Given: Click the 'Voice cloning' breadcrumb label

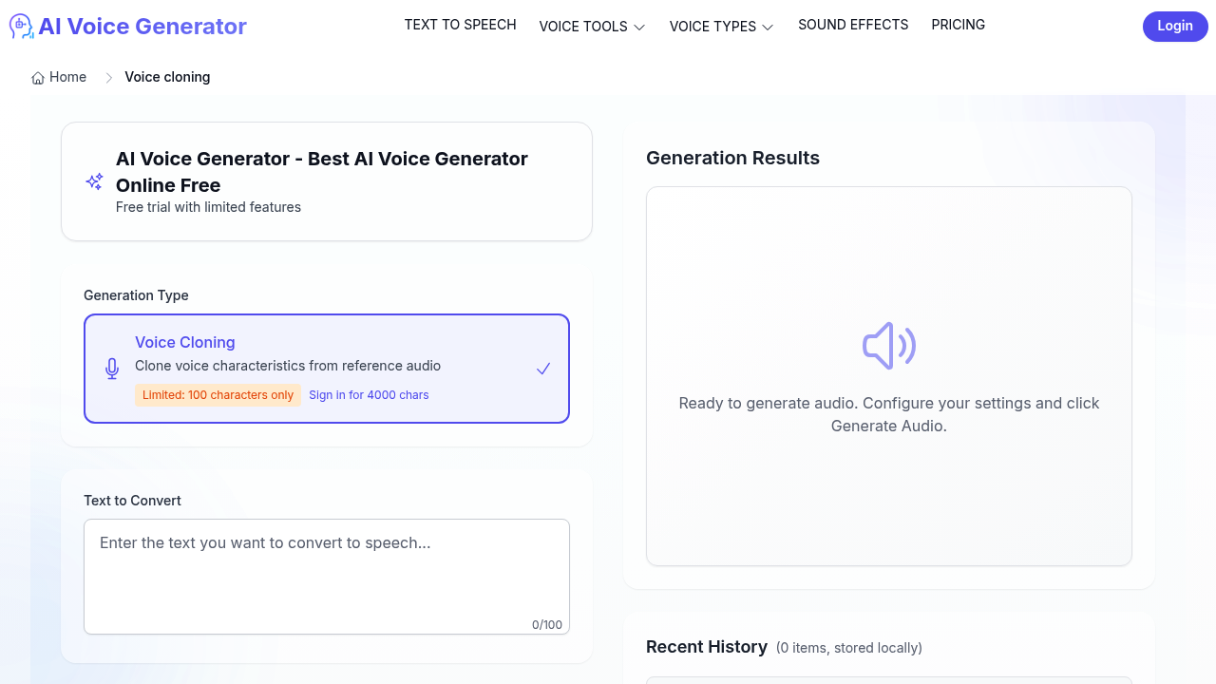Looking at the screenshot, I should point(167,77).
